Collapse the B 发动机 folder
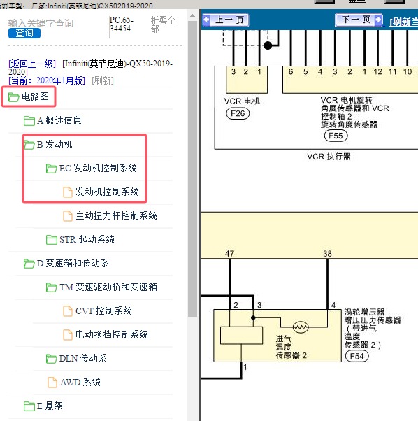This screenshot has width=418, height=421. pos(55,144)
